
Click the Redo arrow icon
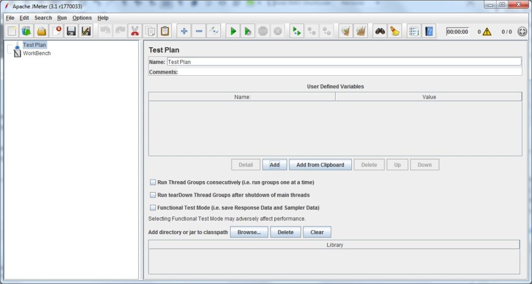pos(120,32)
